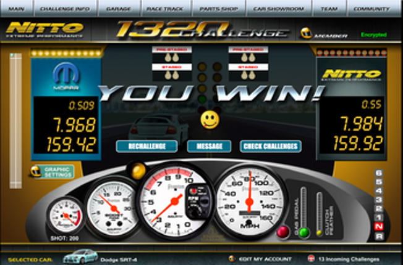Select gear 1 on shifter
Screen dimensions: 403x265
click(x=379, y=218)
